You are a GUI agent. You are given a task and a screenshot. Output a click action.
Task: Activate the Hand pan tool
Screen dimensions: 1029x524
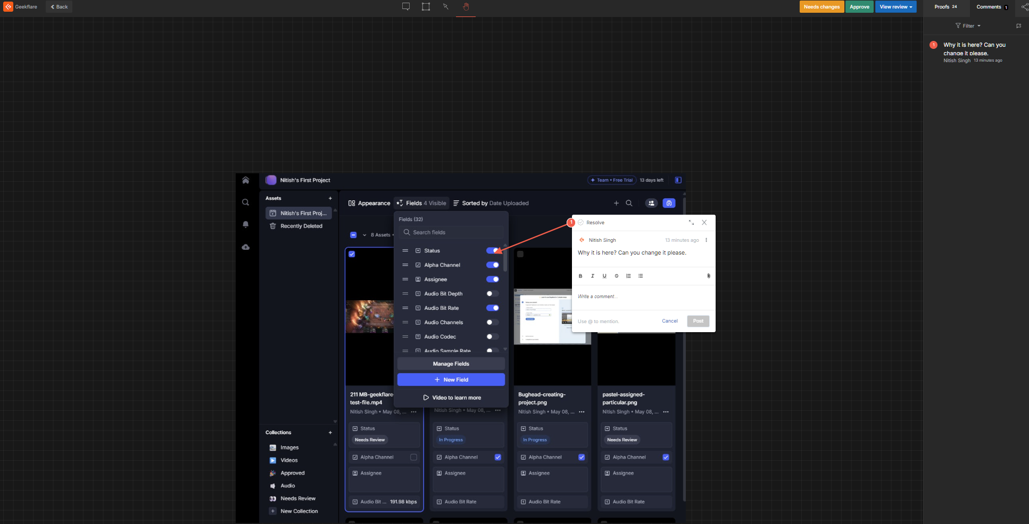coord(466,6)
